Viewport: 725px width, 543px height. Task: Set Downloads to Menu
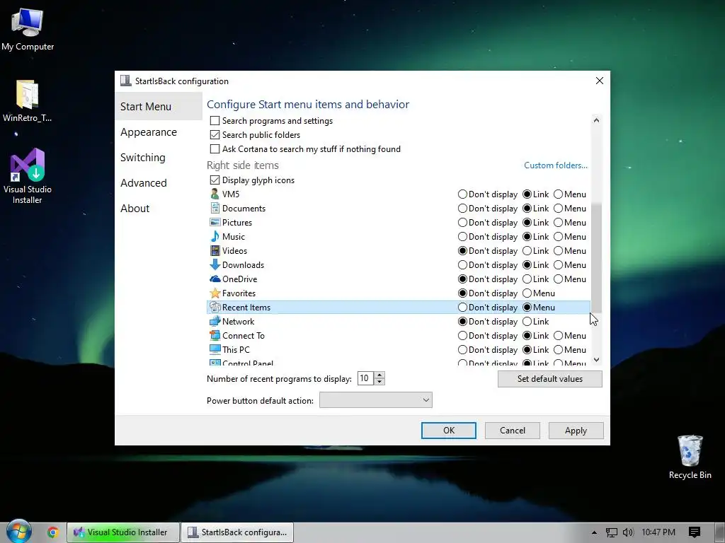tap(558, 265)
